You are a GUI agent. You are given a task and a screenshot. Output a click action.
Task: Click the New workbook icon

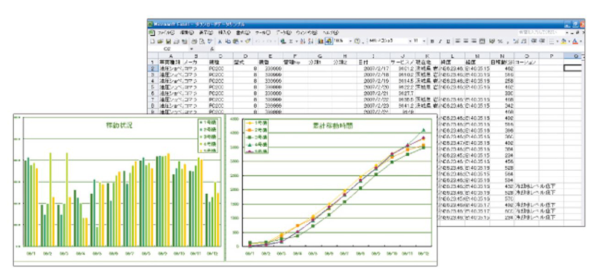tap(153, 41)
